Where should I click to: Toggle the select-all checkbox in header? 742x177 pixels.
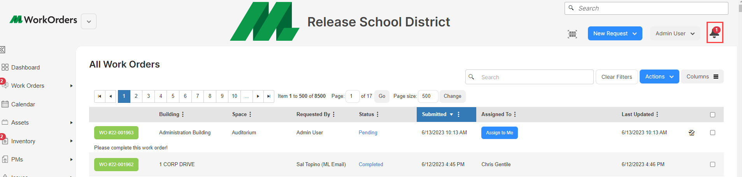(712, 115)
